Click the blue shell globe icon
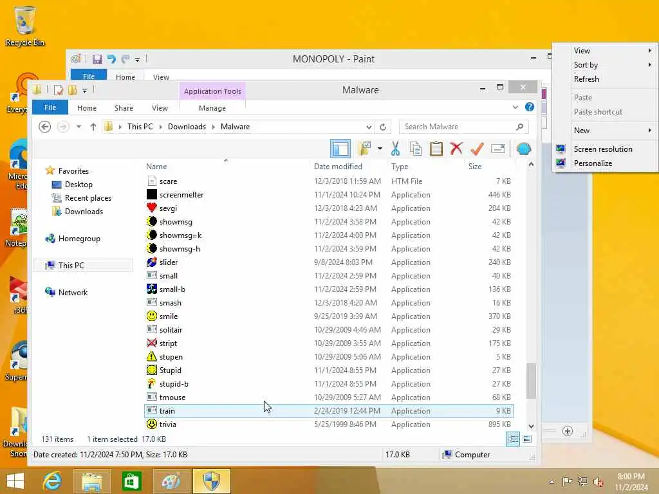 pos(524,149)
